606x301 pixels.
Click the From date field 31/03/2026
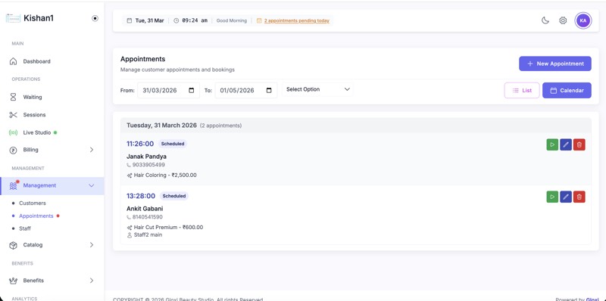168,90
